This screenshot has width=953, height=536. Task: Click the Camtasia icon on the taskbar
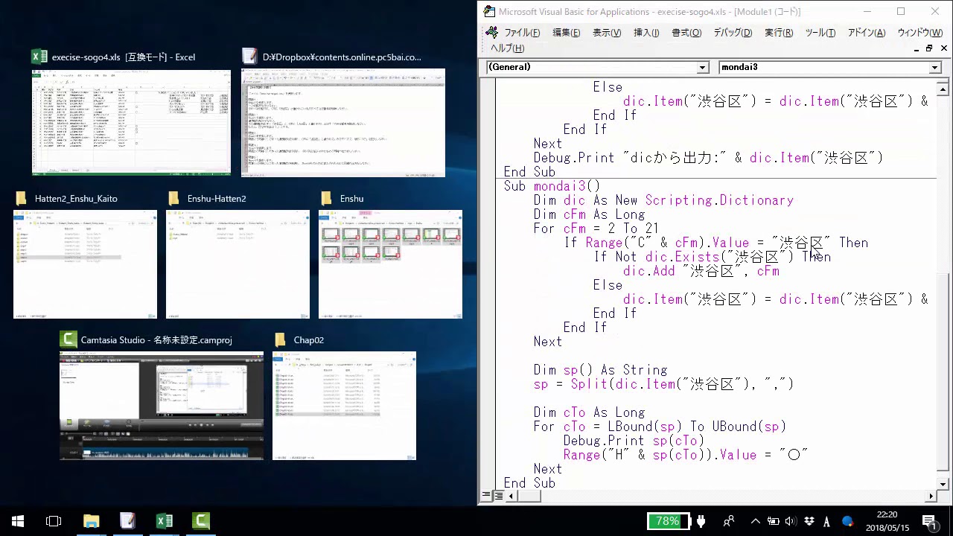coord(201,521)
